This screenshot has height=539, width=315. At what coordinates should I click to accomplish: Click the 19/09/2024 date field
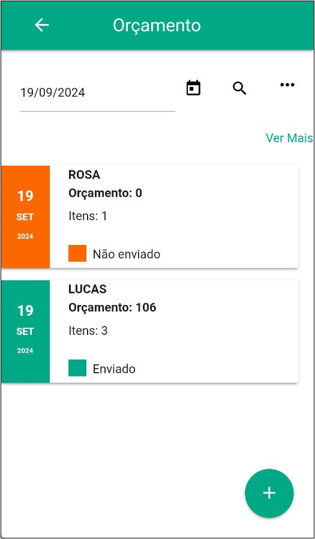pos(98,93)
